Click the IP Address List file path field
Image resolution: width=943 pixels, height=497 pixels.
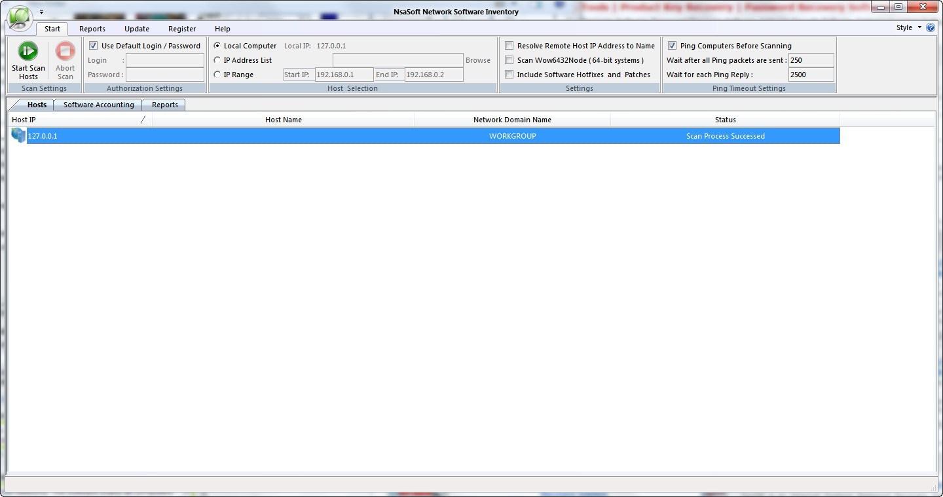(x=398, y=60)
